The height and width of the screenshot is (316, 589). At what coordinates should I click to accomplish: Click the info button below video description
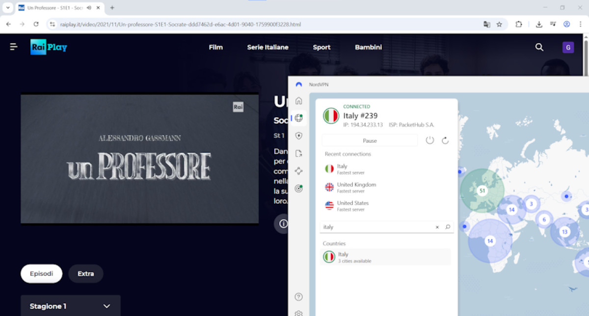coord(283,224)
